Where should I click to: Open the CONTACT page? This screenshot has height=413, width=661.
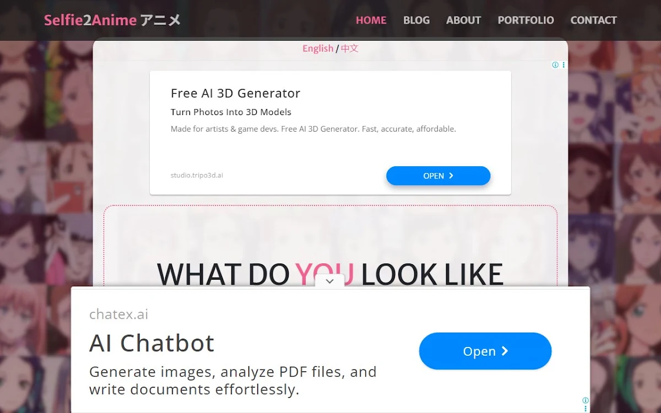[x=594, y=20]
